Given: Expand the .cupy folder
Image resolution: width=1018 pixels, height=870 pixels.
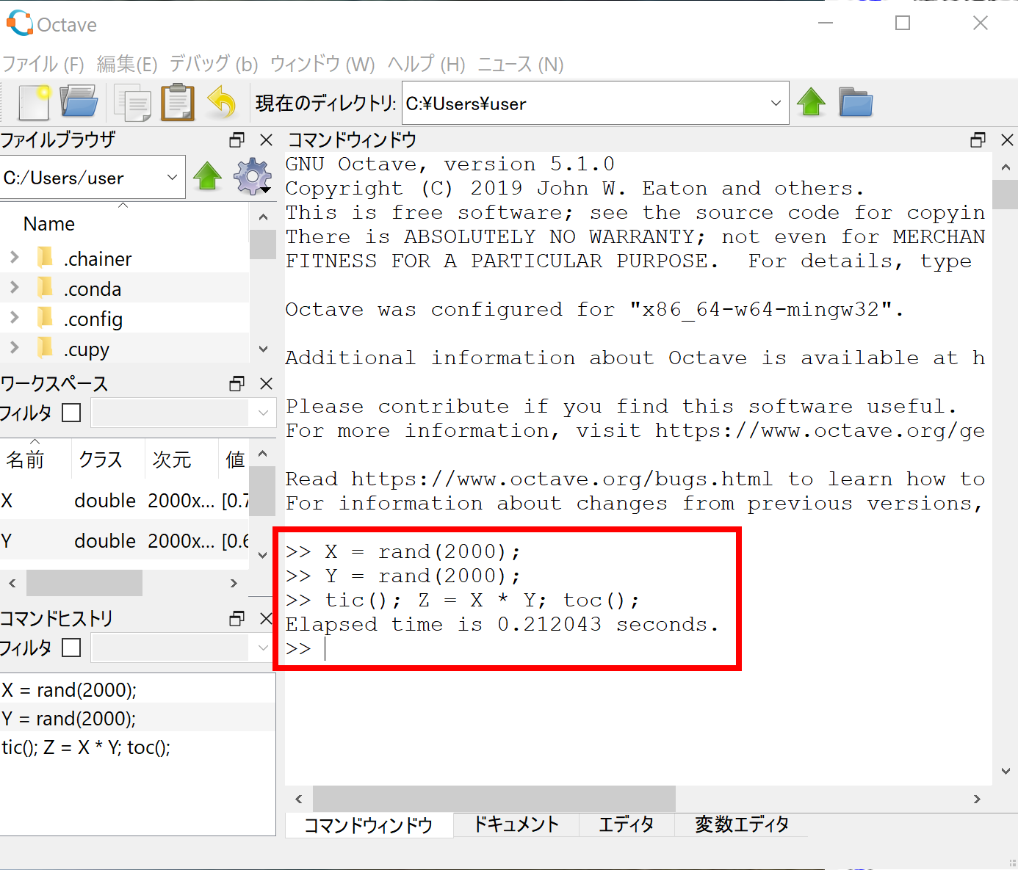Looking at the screenshot, I should point(15,348).
